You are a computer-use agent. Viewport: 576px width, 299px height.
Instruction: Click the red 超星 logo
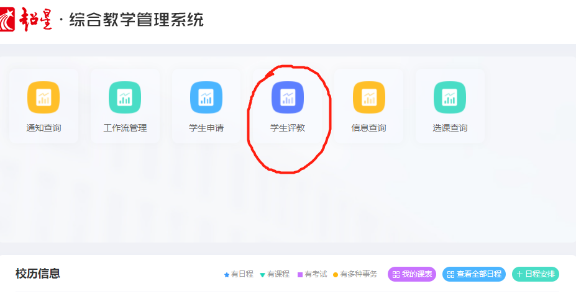(27, 20)
